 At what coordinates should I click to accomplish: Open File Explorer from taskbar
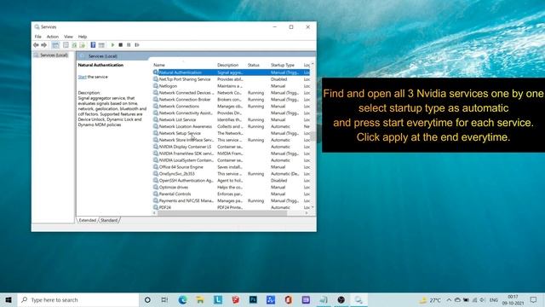[x=200, y=299]
